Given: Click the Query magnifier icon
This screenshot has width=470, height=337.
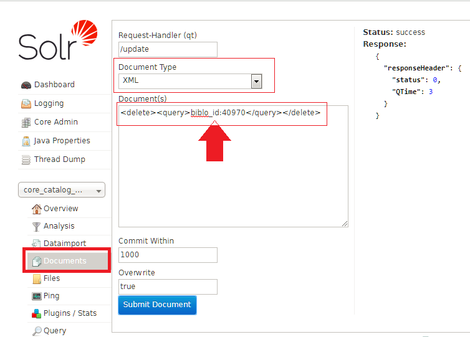Looking at the screenshot, I should [37, 331].
